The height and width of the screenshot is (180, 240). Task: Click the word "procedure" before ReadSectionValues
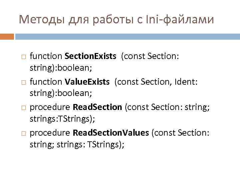tap(50, 133)
